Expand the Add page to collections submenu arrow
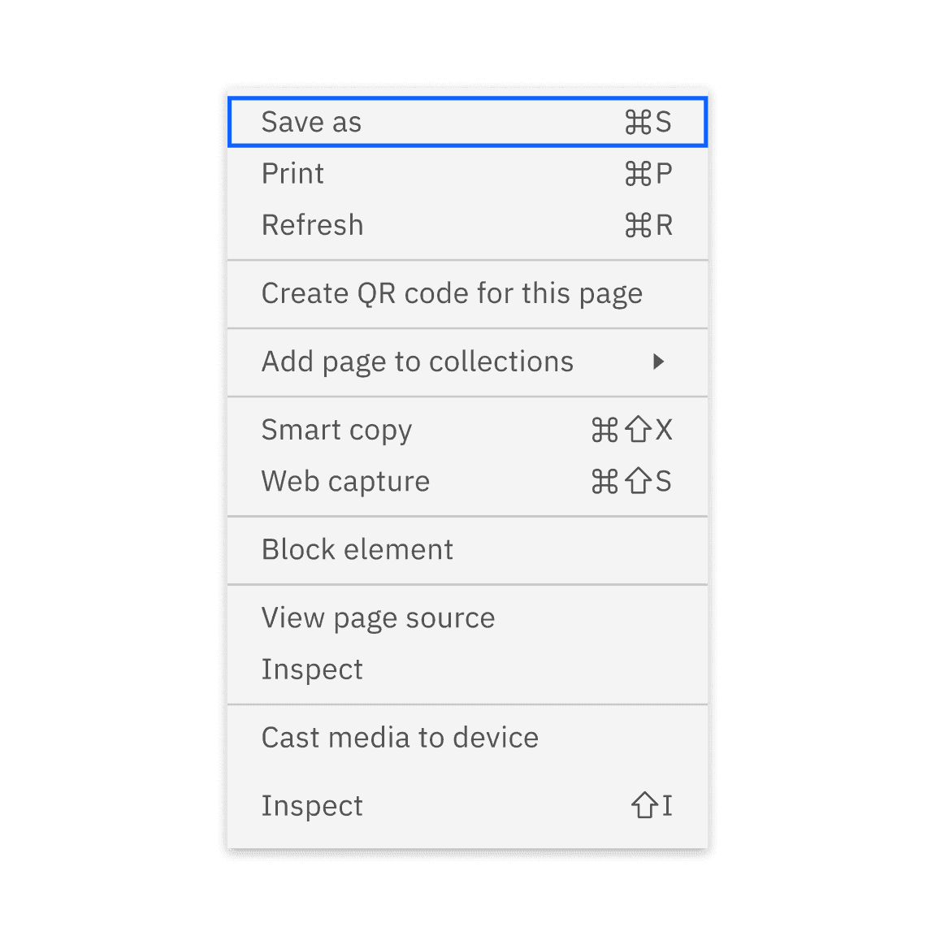The height and width of the screenshot is (936, 936). pos(658,362)
